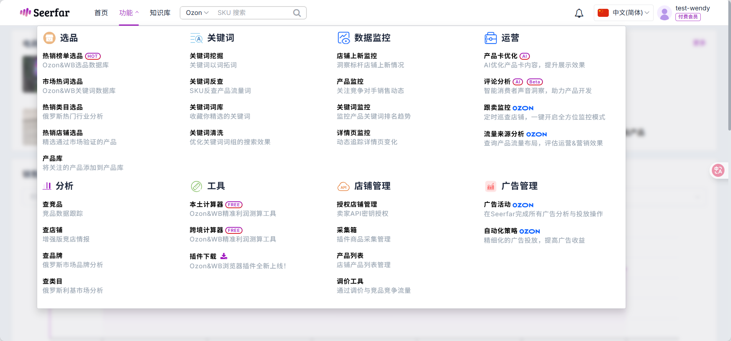This screenshot has height=341, width=731.
Task: Open 采集箱
Action: (347, 230)
